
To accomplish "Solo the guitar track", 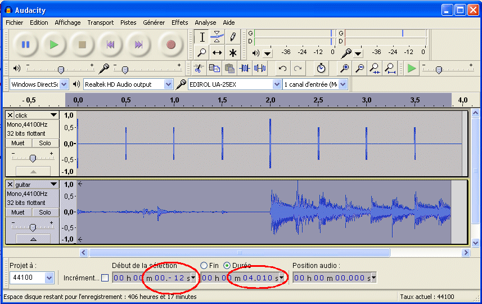I will [x=45, y=212].
